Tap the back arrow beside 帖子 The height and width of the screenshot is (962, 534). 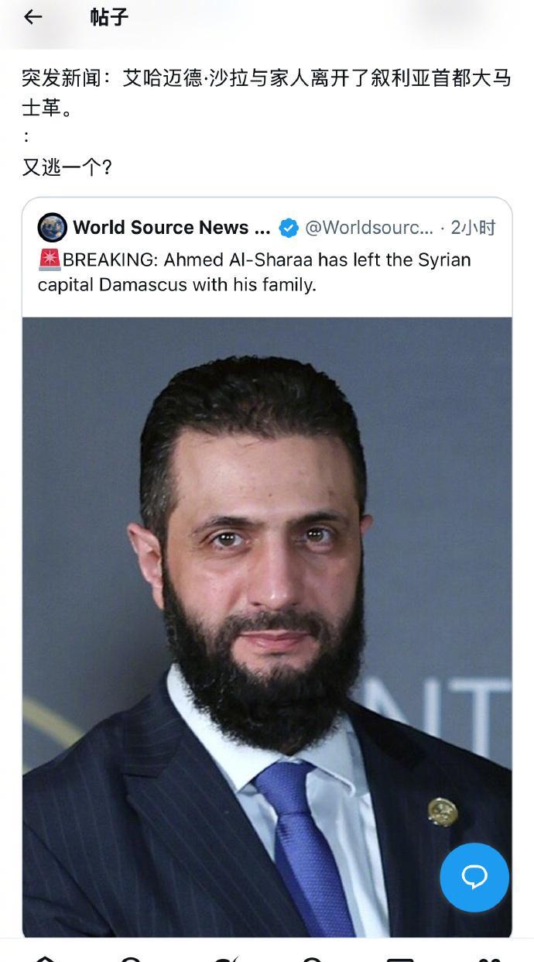coord(33,17)
